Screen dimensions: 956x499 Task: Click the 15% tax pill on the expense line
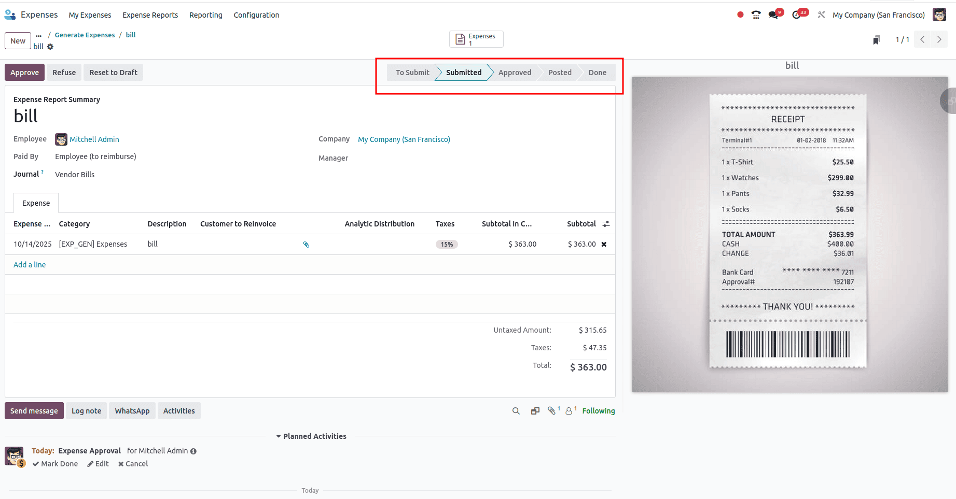pos(446,244)
